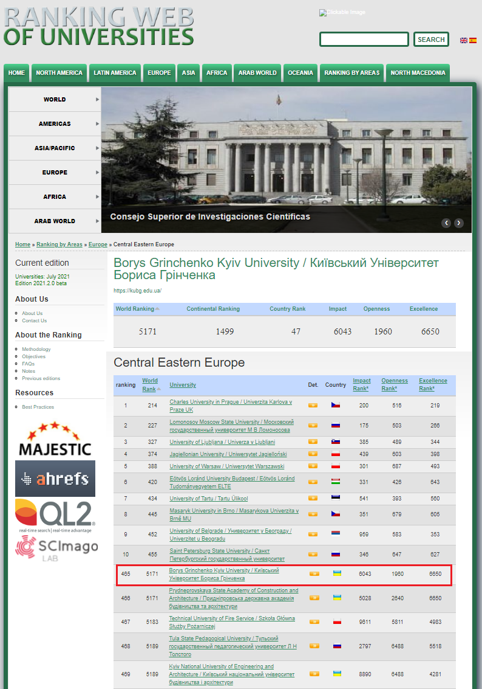The image size is (482, 689).
Task: Click inside the search text field
Action: click(364, 40)
